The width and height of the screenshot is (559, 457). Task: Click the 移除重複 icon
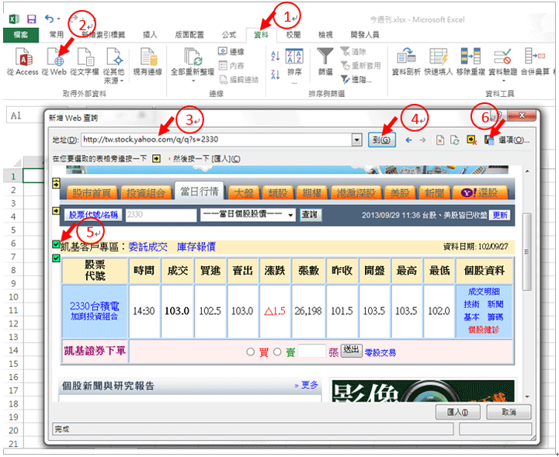pos(471,57)
